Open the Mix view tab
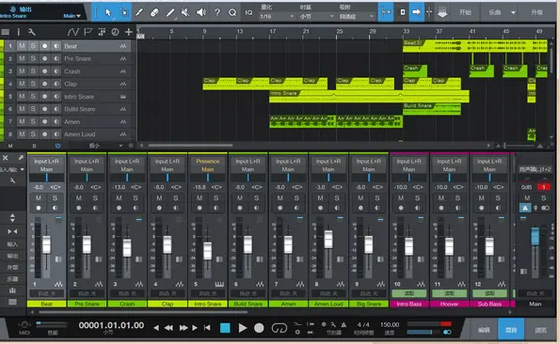 tap(511, 330)
